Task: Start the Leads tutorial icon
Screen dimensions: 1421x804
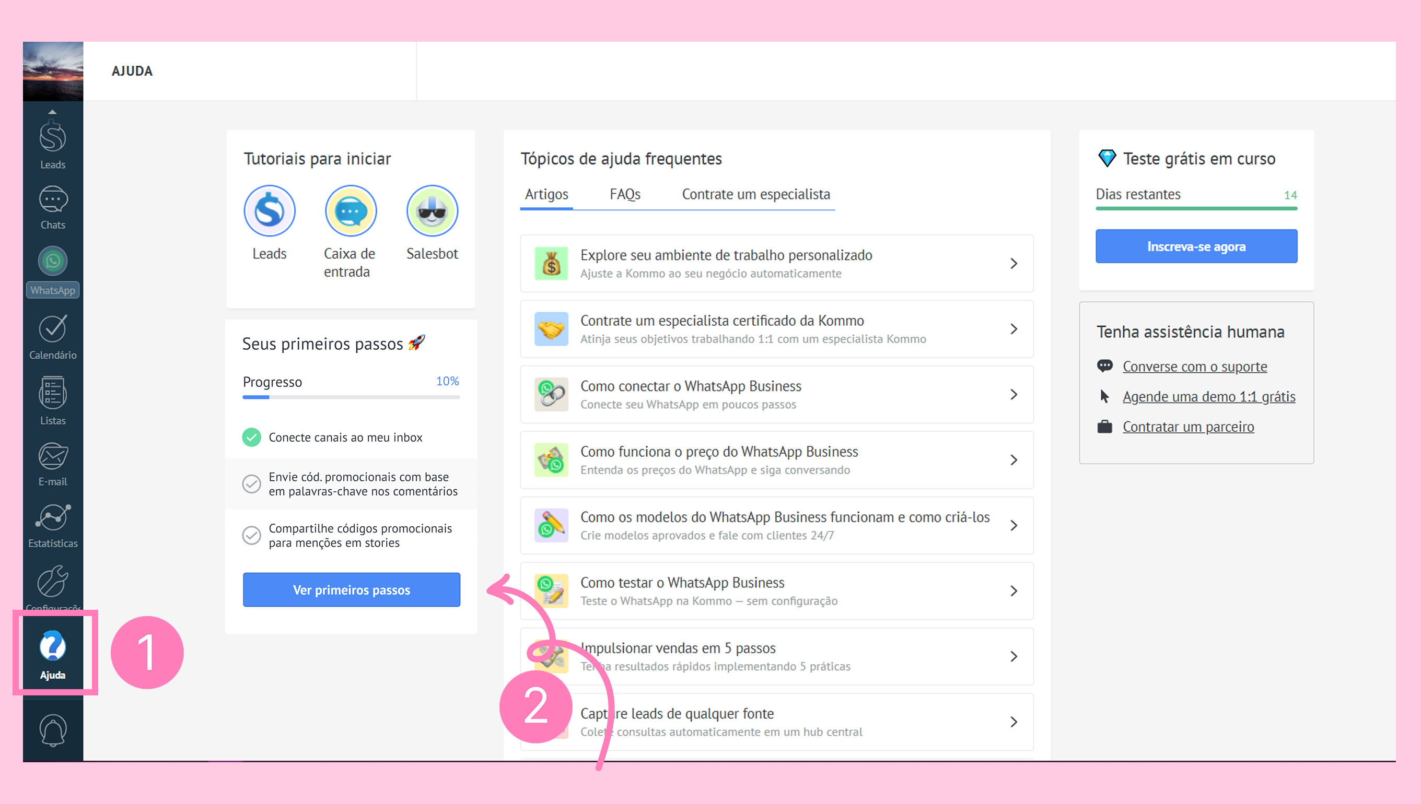Action: point(270,211)
